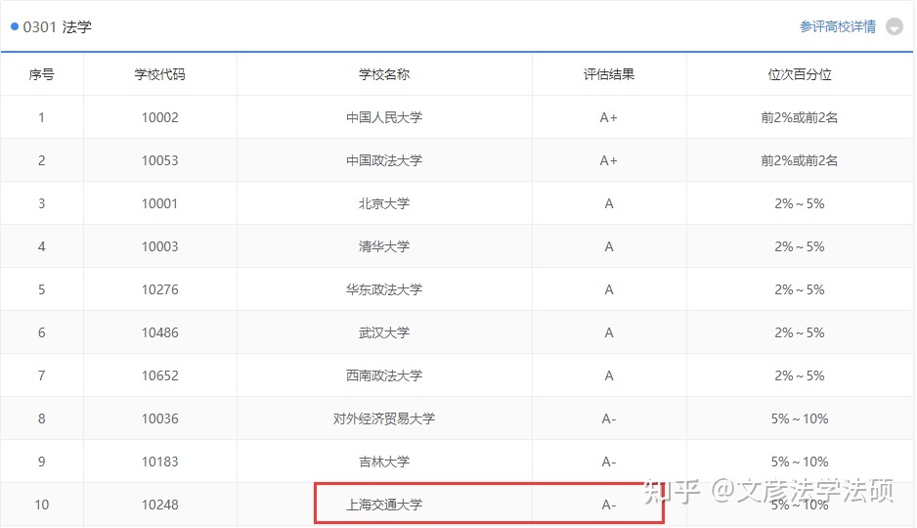Click 5%~10% percentile for 吉林大学
The width and height of the screenshot is (917, 528).
point(800,462)
